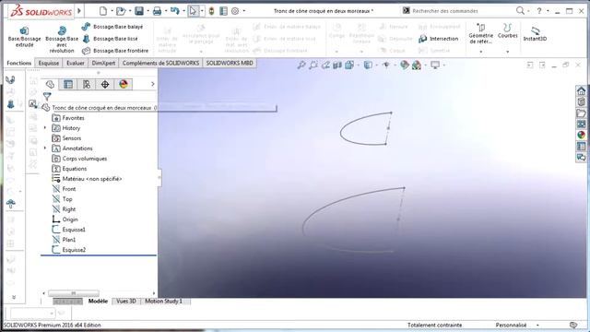Open the Section view icon
The image size is (590, 332).
tap(337, 65)
